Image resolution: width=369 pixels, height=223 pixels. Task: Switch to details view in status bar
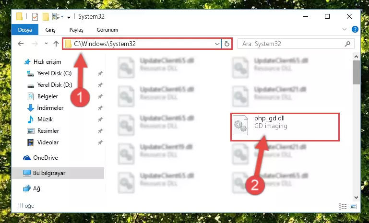pos(343,206)
